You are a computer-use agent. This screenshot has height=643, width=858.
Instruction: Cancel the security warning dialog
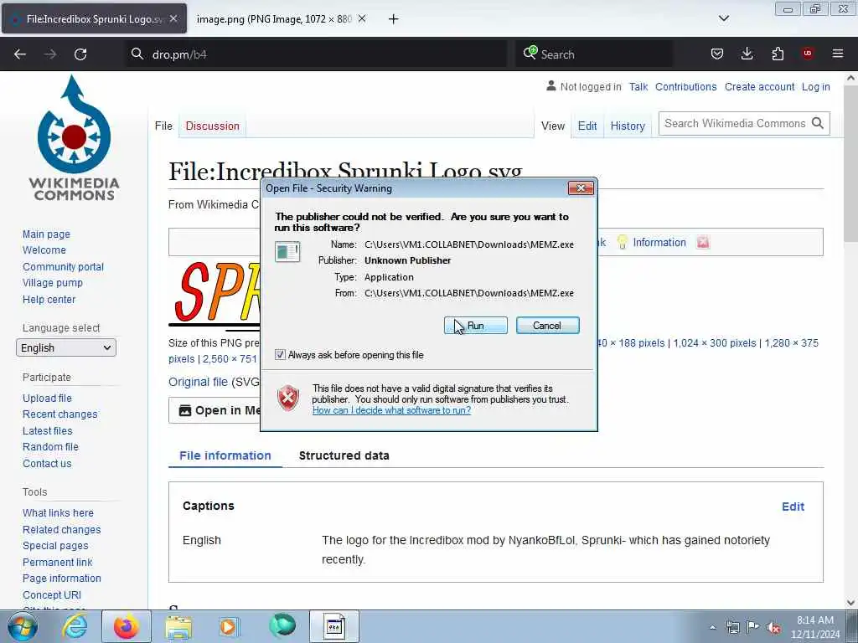click(547, 326)
